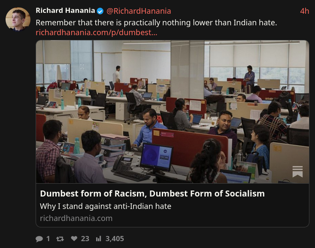
Task: Click the richardhanania.com domain label
Action: [x=76, y=218]
